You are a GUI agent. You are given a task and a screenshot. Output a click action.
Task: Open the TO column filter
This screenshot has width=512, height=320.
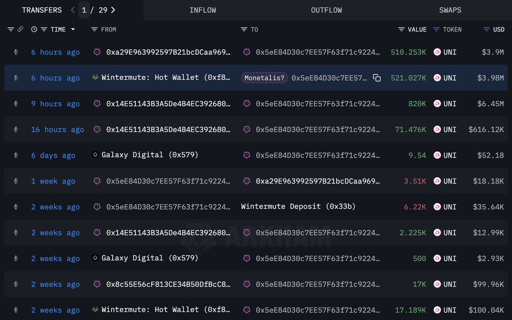pyautogui.click(x=244, y=29)
